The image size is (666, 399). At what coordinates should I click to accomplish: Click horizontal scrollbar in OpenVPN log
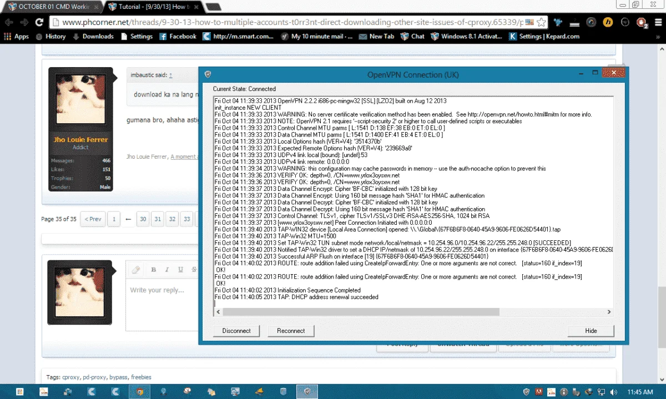tap(361, 311)
